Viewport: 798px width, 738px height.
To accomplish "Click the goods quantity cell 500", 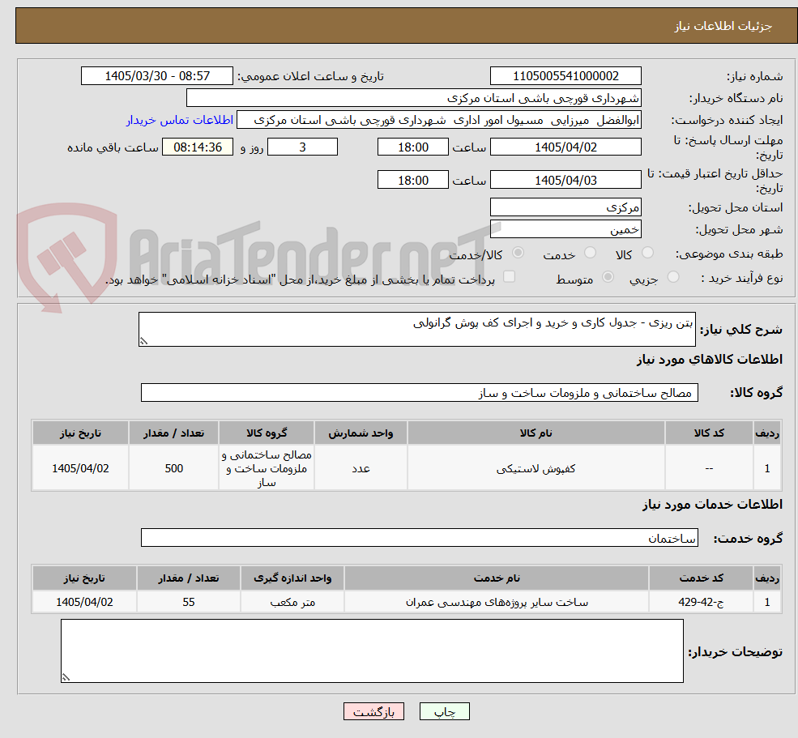I will click(173, 468).
